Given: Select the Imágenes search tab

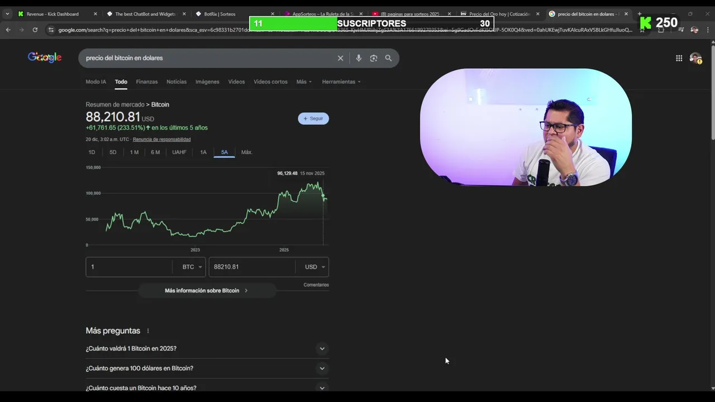Looking at the screenshot, I should 207,82.
